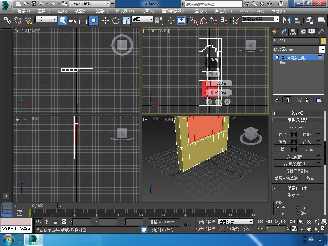Open the 修改器列表 dropdown
Image resolution: width=328 pixels, height=246 pixels.
(322, 49)
